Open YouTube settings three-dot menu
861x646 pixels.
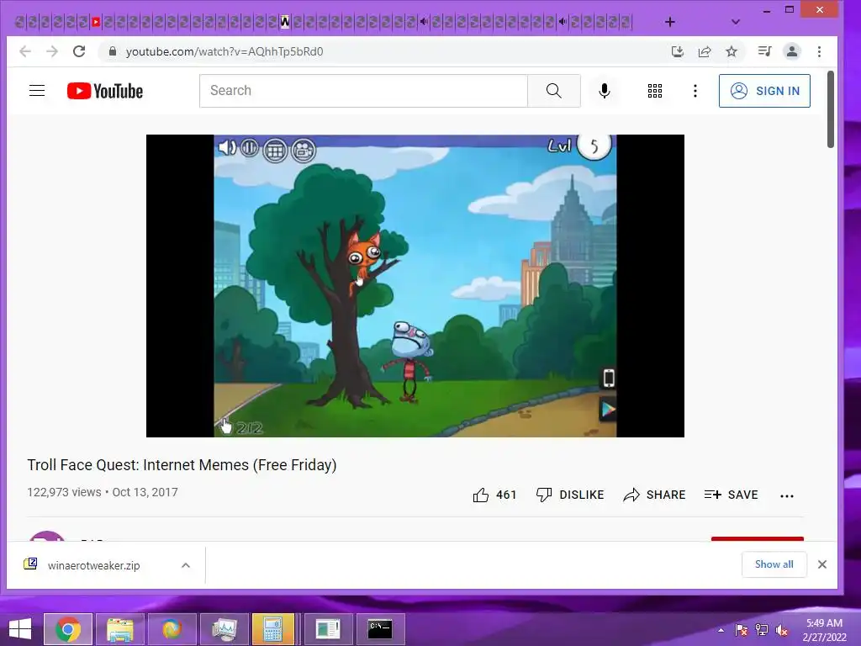click(x=695, y=91)
